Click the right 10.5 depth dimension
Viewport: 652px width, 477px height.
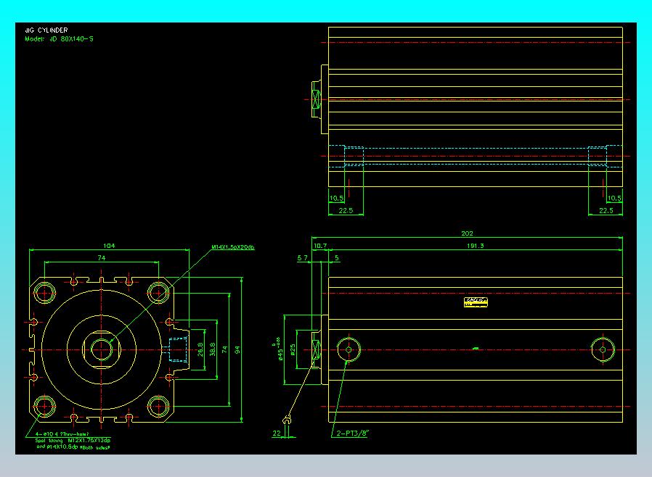[x=614, y=199]
